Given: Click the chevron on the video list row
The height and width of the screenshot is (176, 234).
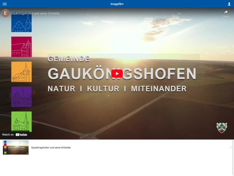Looking at the screenshot, I should tap(231, 148).
